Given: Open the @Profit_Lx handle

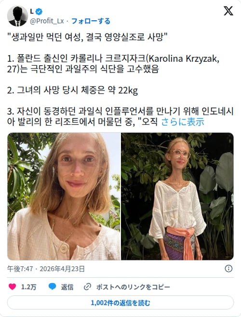Looking at the screenshot, I should point(47,21).
